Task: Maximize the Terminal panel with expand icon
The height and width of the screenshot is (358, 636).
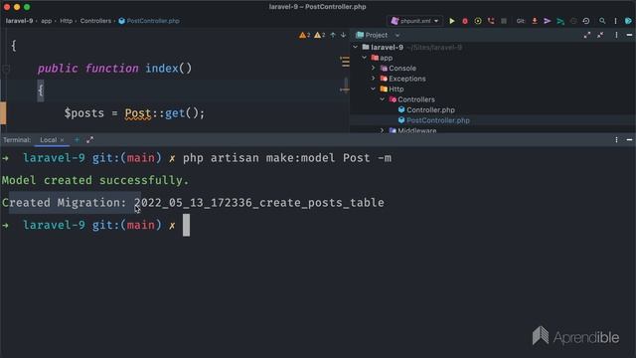Action: point(89,139)
